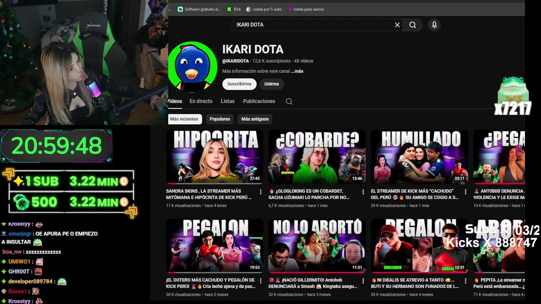Screen dimensions: 541x304
Task: Open title 'NACIÓ GILLERMITO! Antobob'
Action: pos(313,283)
